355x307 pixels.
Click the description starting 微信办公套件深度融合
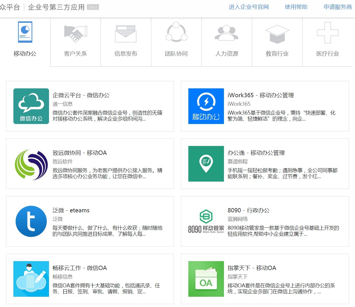point(107,116)
